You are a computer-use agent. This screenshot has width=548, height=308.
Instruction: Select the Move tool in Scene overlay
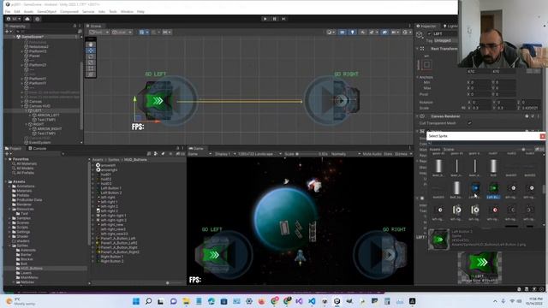point(91,50)
